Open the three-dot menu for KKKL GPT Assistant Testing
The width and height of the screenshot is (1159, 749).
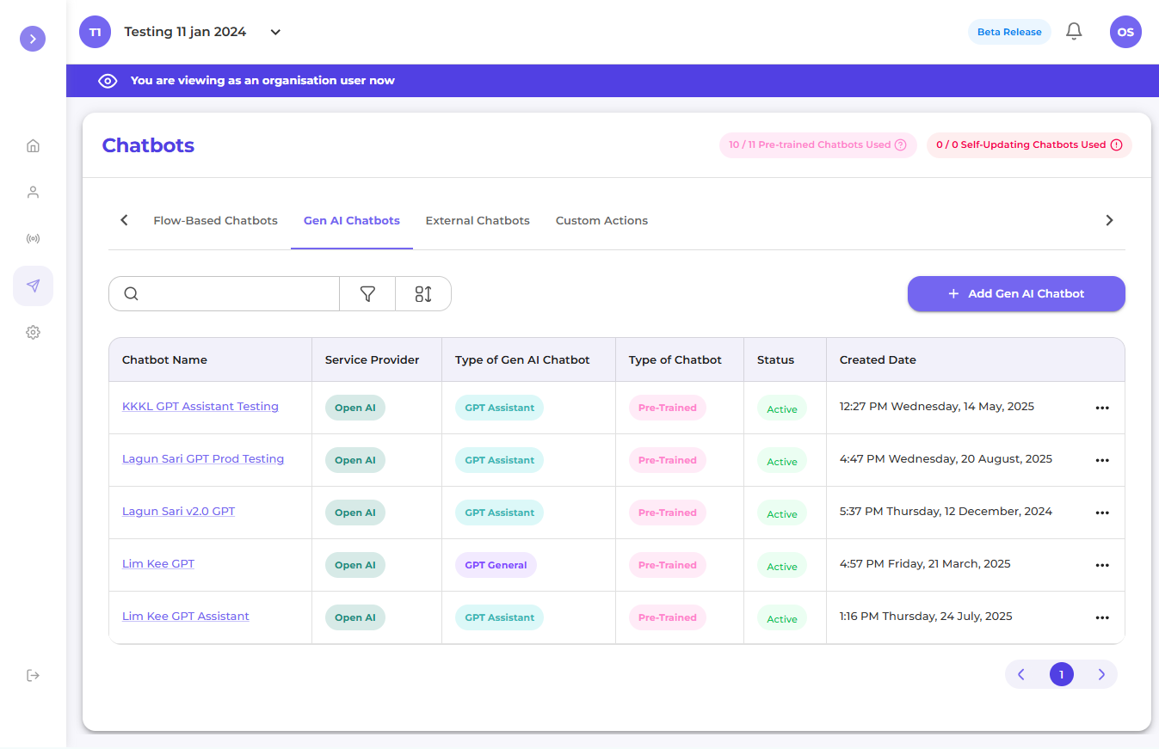click(1102, 408)
